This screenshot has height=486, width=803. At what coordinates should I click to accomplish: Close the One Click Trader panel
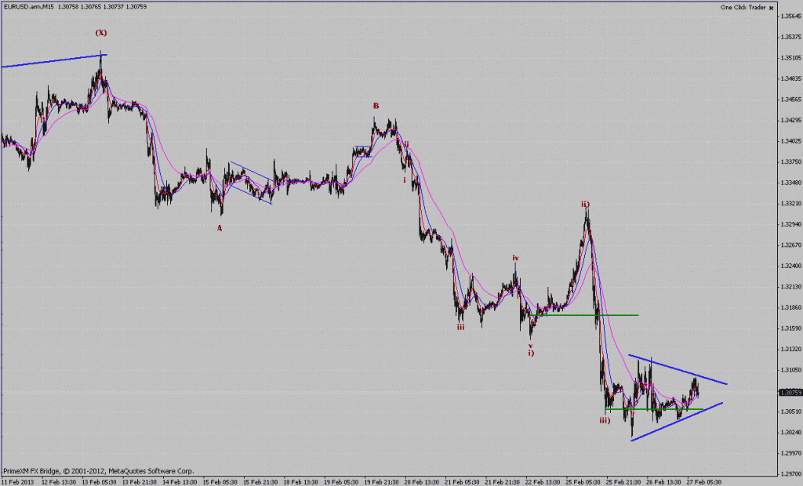(x=772, y=8)
